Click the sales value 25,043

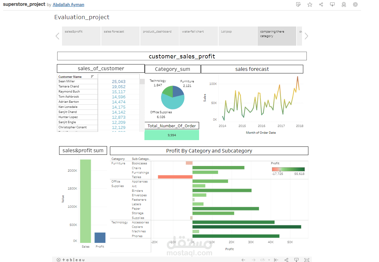click(x=119, y=82)
